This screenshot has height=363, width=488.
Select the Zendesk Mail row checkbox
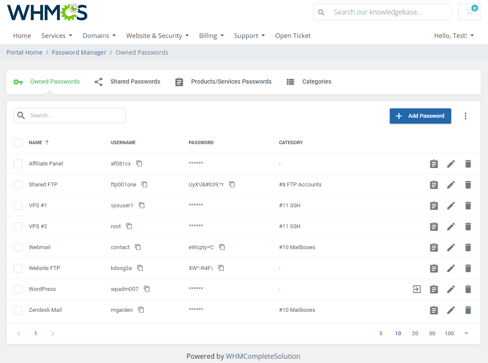coord(18,310)
